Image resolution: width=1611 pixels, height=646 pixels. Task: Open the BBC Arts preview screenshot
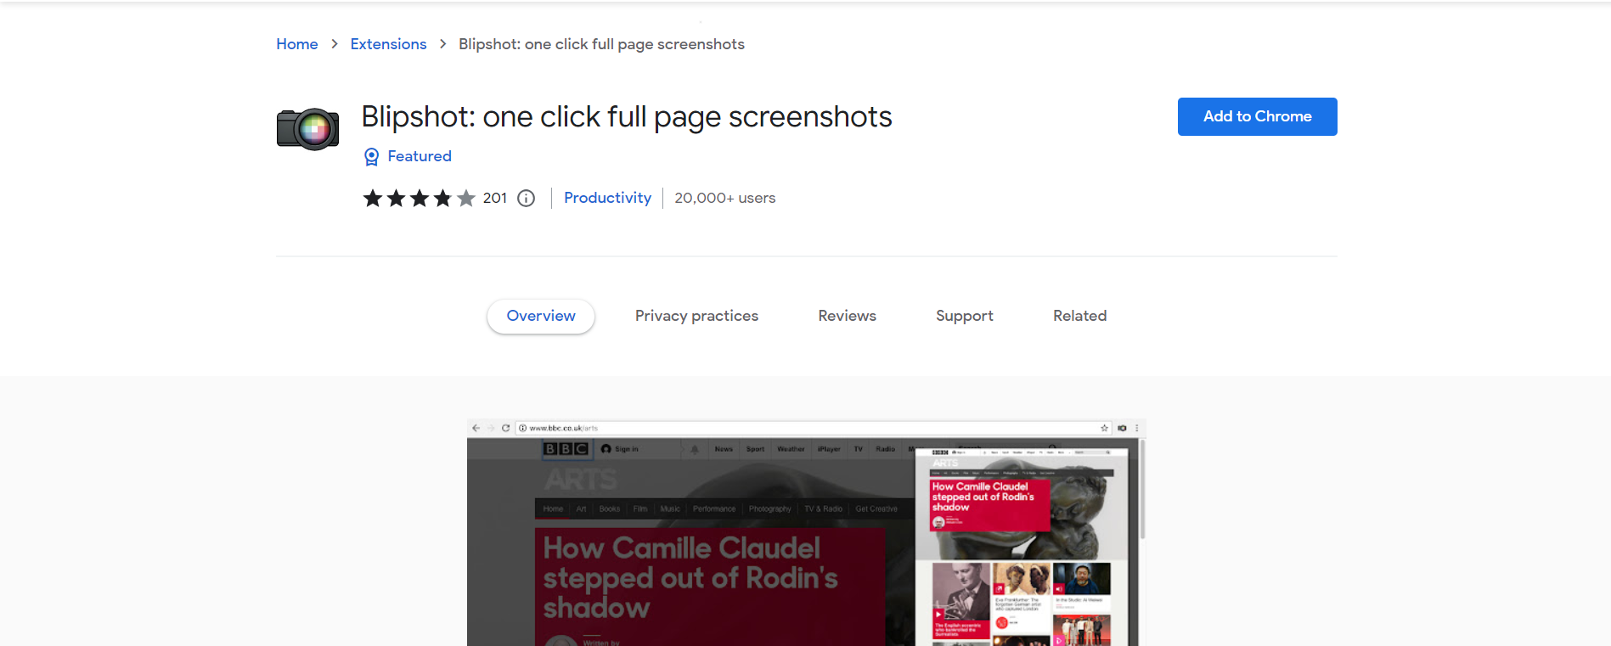pyautogui.click(x=806, y=532)
